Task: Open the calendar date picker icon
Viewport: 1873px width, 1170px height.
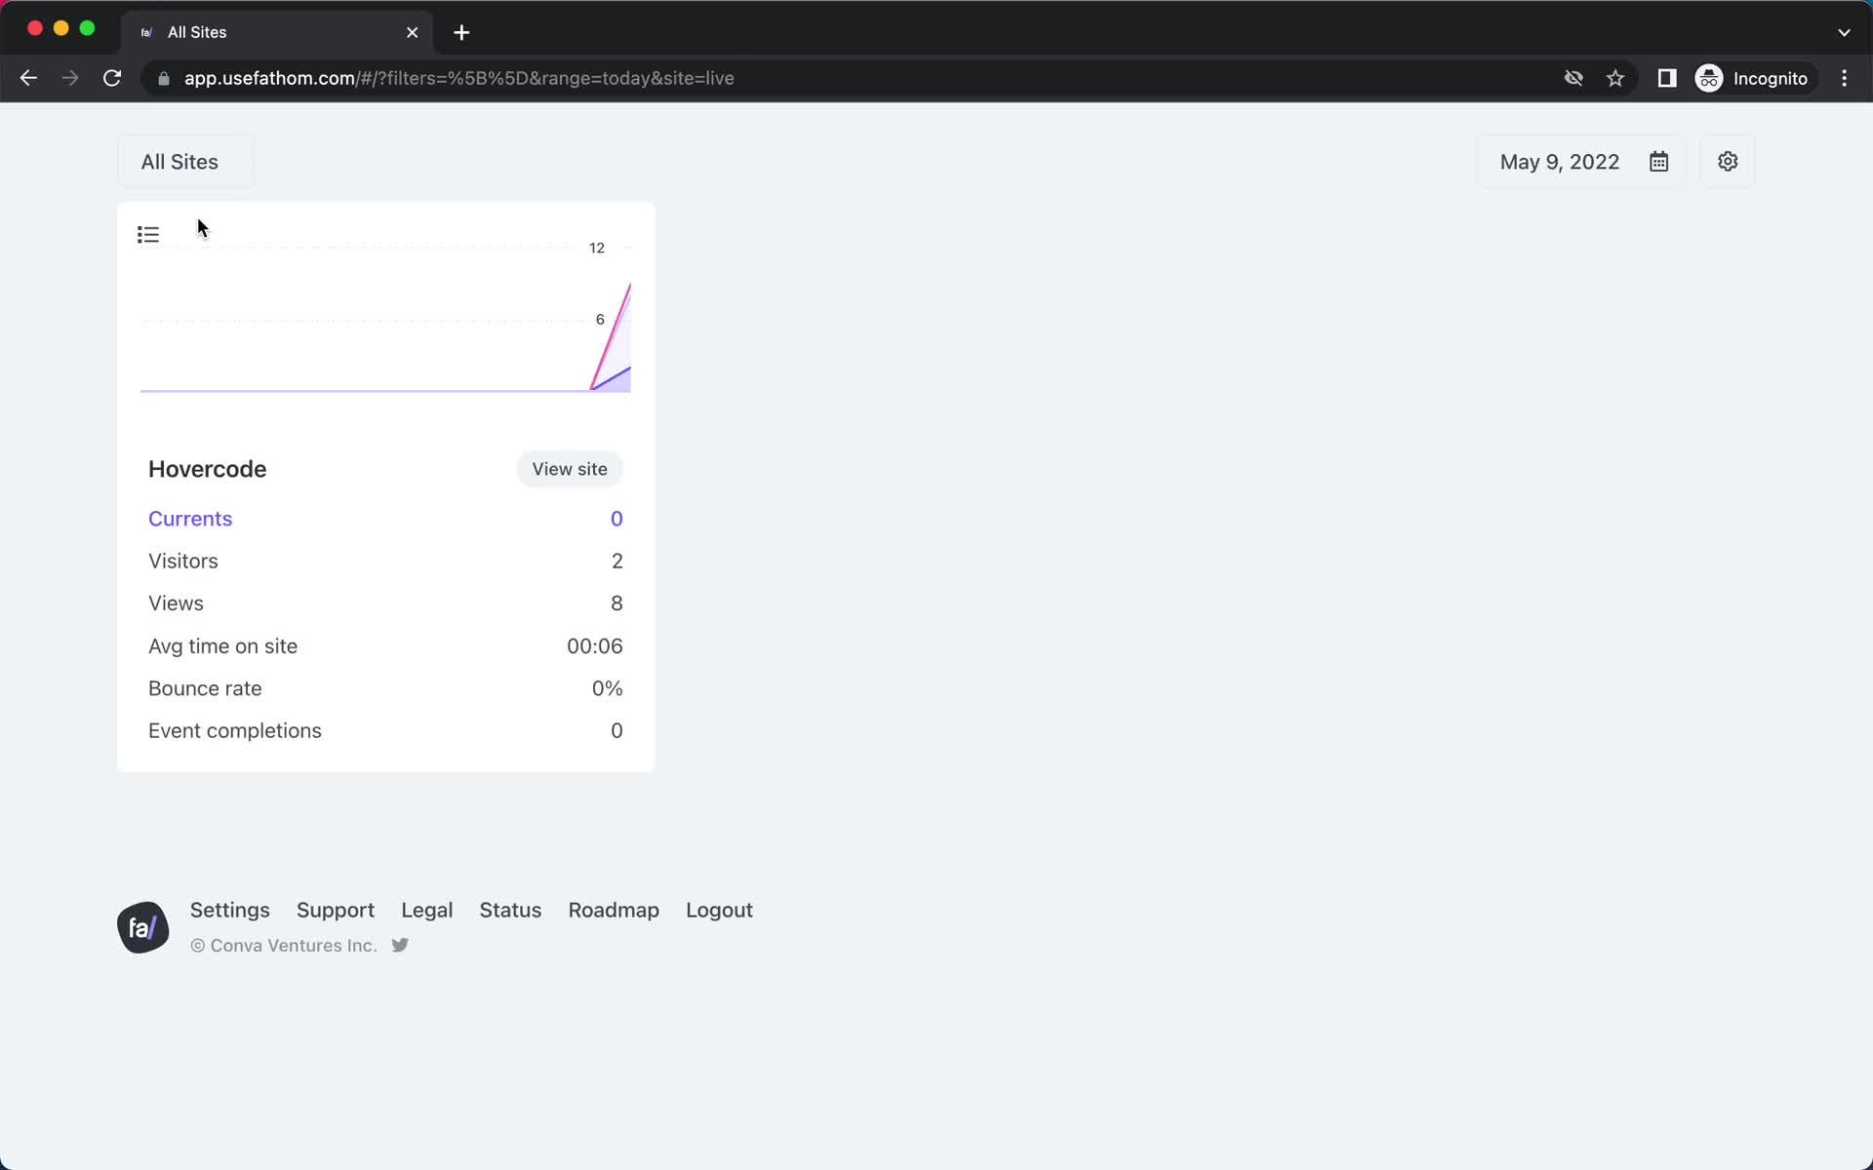Action: [1658, 162]
